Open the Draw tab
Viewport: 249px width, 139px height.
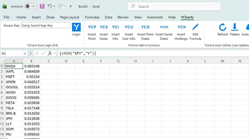[50, 17]
